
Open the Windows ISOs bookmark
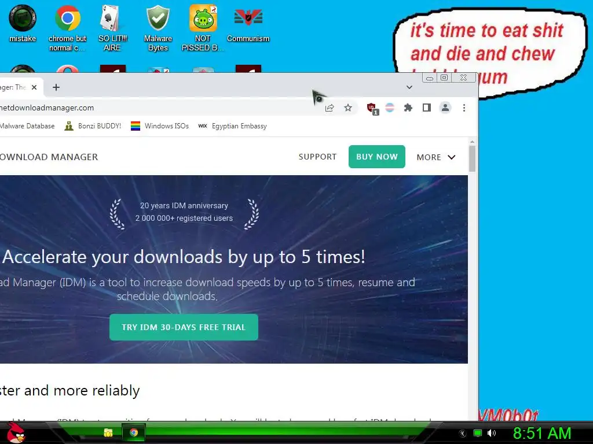[x=160, y=126]
